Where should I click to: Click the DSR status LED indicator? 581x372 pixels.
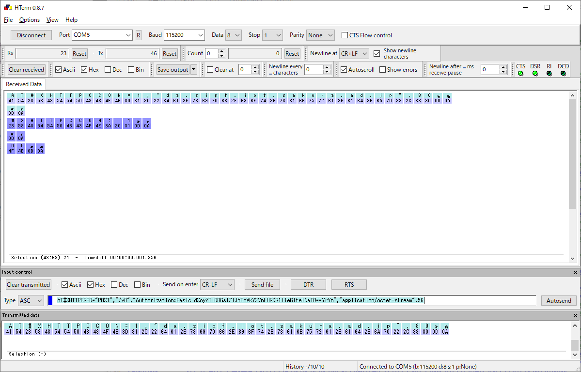pos(535,74)
